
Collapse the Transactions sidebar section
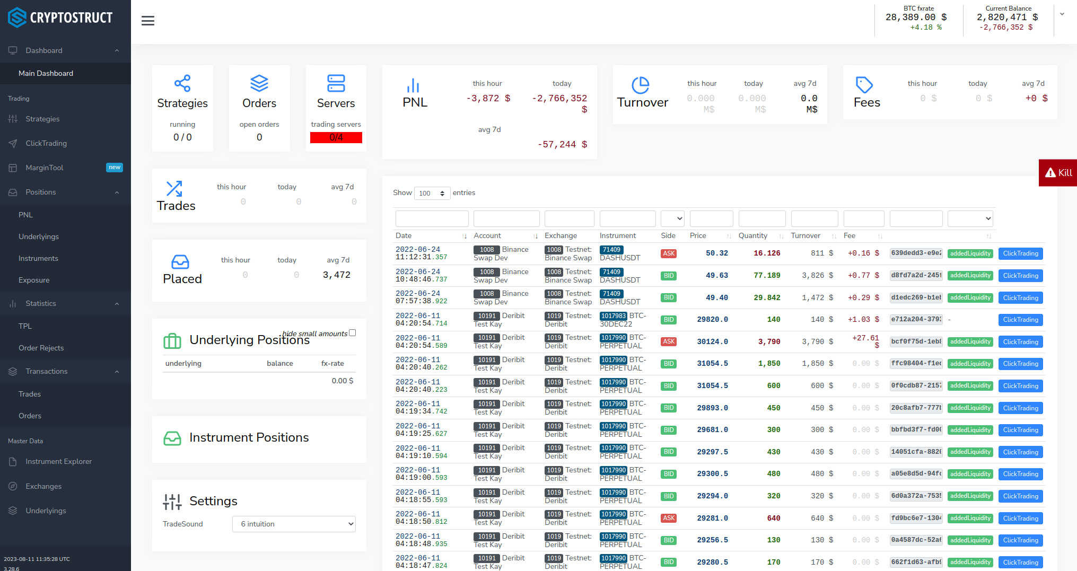(117, 371)
